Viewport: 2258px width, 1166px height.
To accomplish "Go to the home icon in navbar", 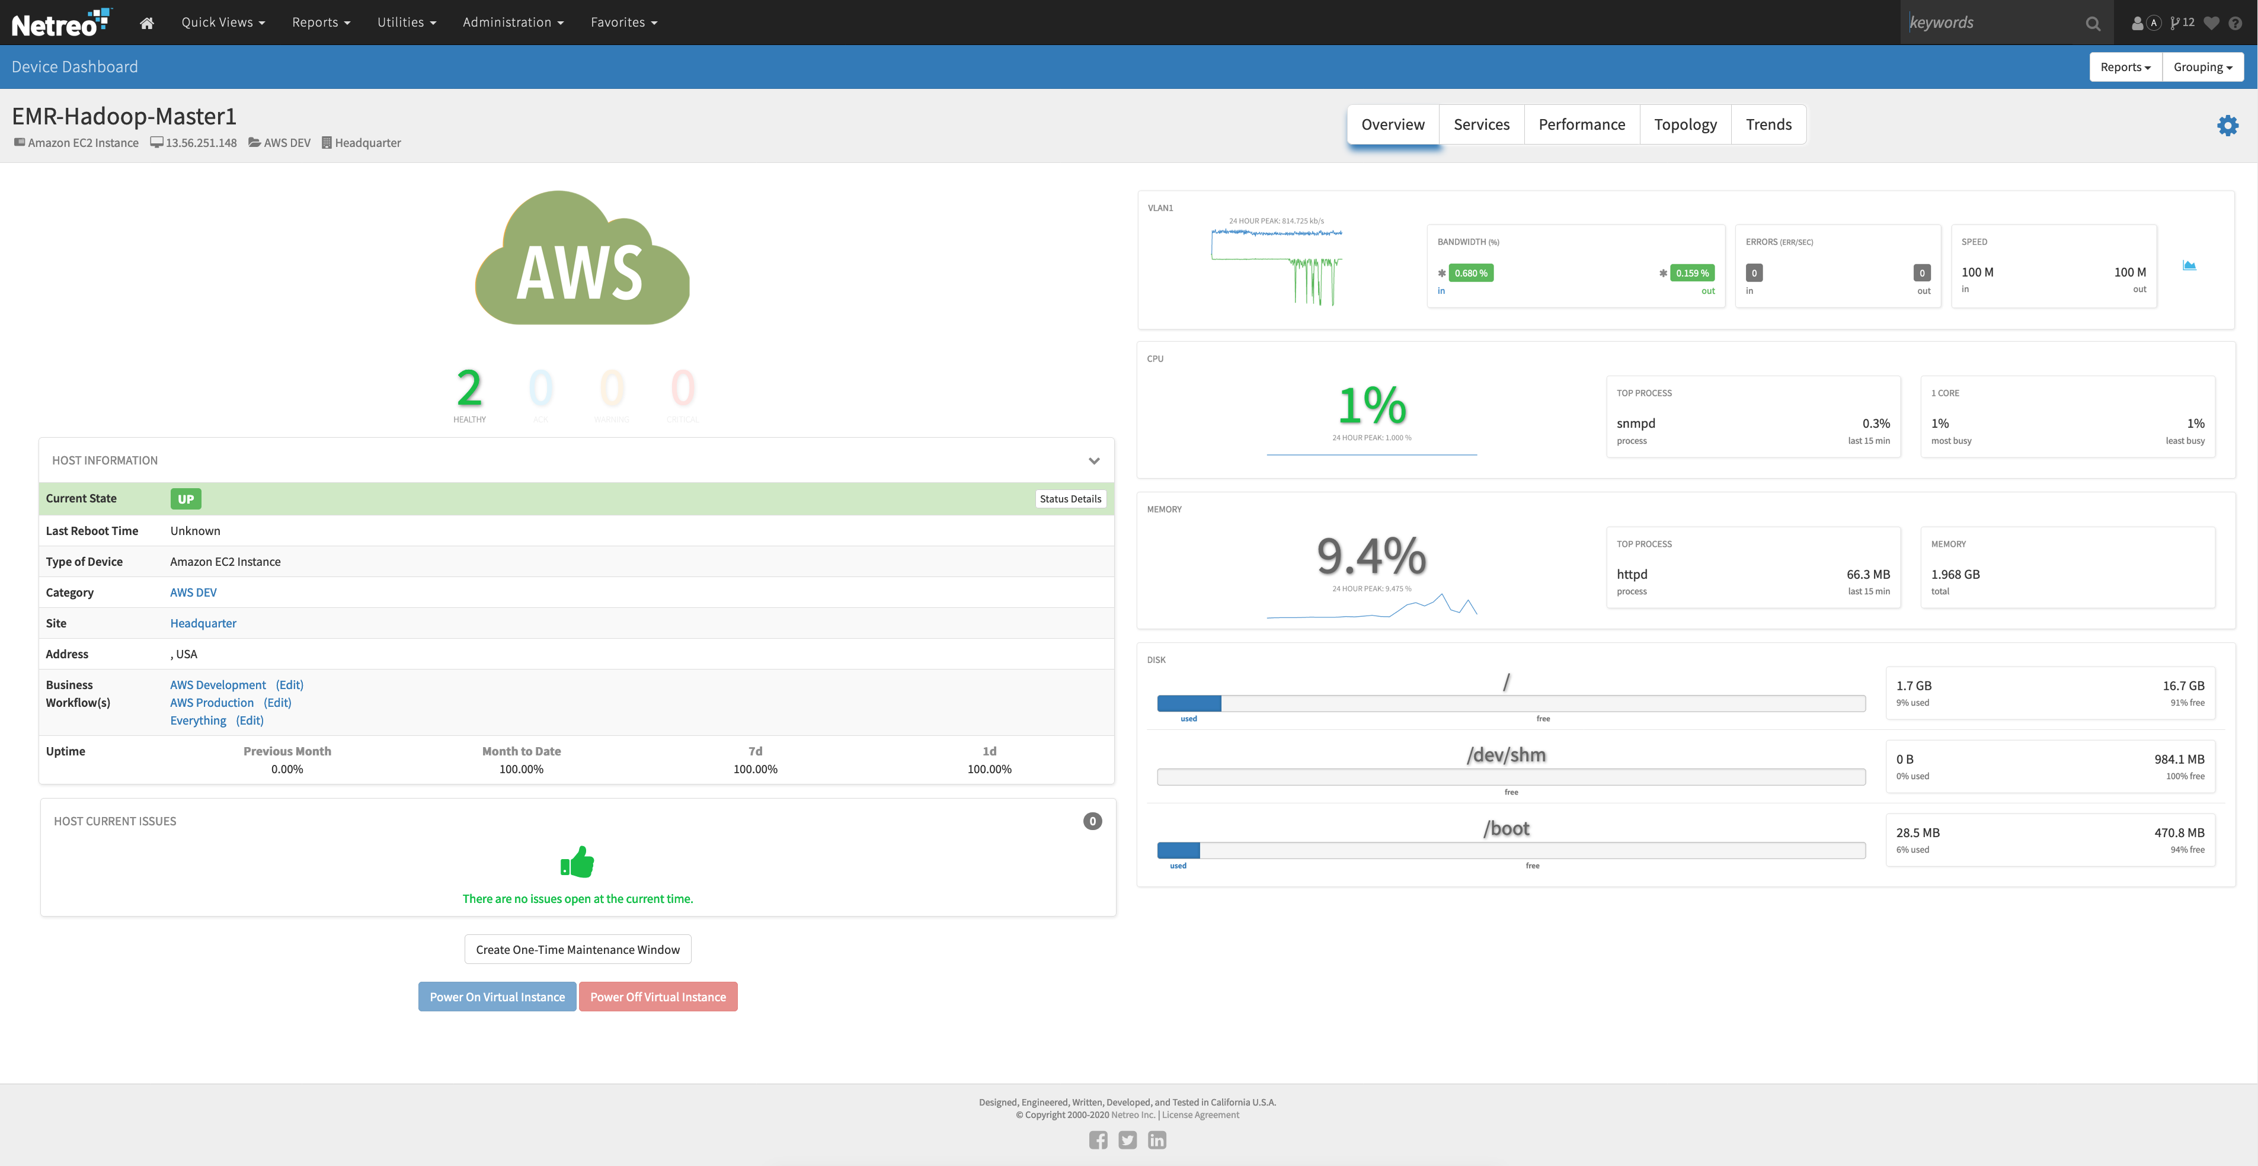I will coord(146,23).
